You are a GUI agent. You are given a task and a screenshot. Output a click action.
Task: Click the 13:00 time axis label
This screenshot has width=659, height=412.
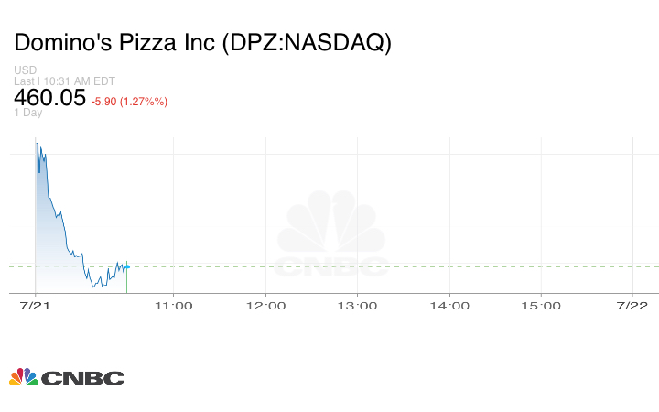click(x=357, y=306)
